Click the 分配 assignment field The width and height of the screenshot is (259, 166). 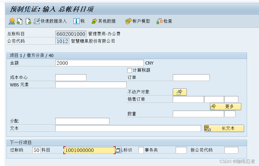tap(82, 121)
